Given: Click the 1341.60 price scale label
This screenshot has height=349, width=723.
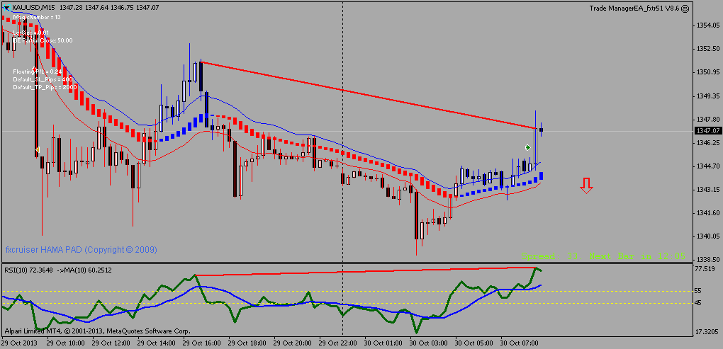Looking at the screenshot, I should coord(708,212).
